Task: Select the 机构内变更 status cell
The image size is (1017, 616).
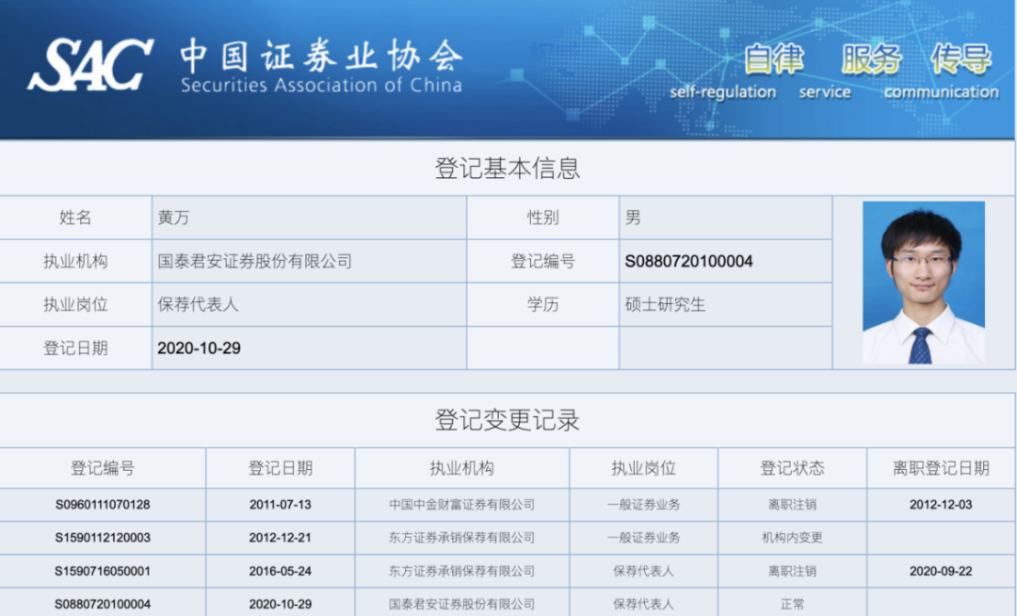Action: (792, 538)
